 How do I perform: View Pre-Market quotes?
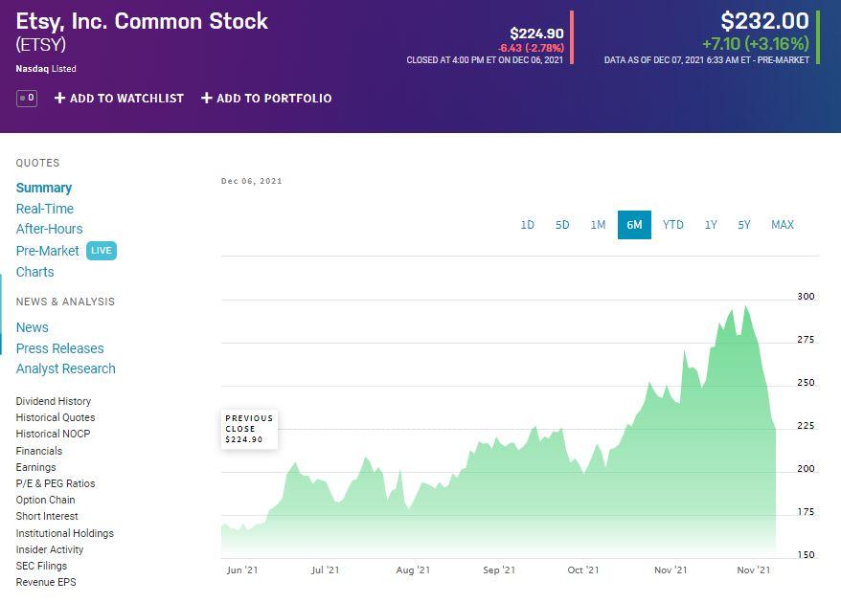pyautogui.click(x=48, y=251)
